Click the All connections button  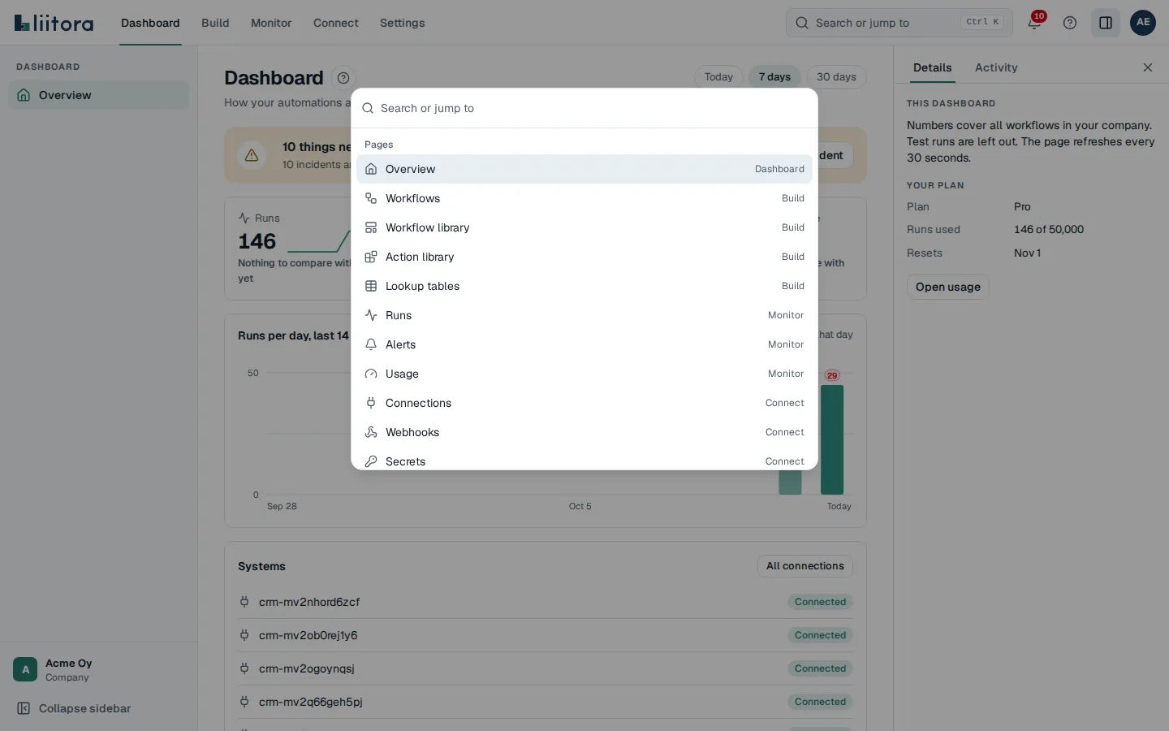pyautogui.click(x=805, y=566)
